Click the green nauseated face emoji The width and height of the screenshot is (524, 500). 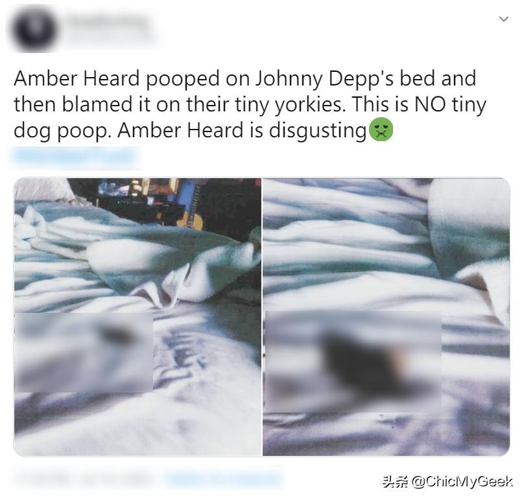[x=381, y=130]
